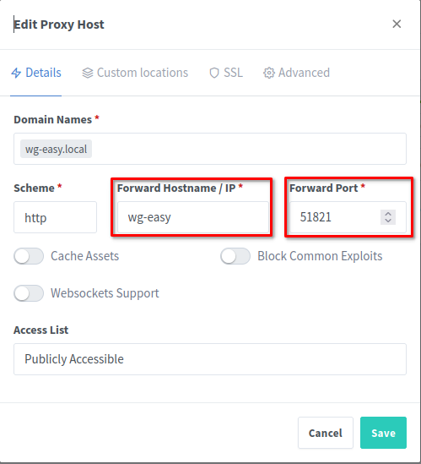Viewport: 421px width, 464px height.
Task: Enable the Cache Assets toggle
Action: (29, 256)
